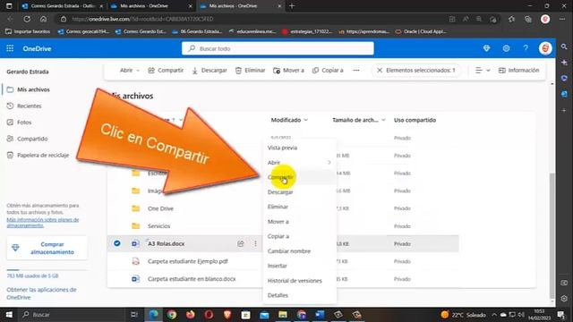573x322 pixels.
Task: Click Compartir in the top toolbar
Action: click(166, 70)
